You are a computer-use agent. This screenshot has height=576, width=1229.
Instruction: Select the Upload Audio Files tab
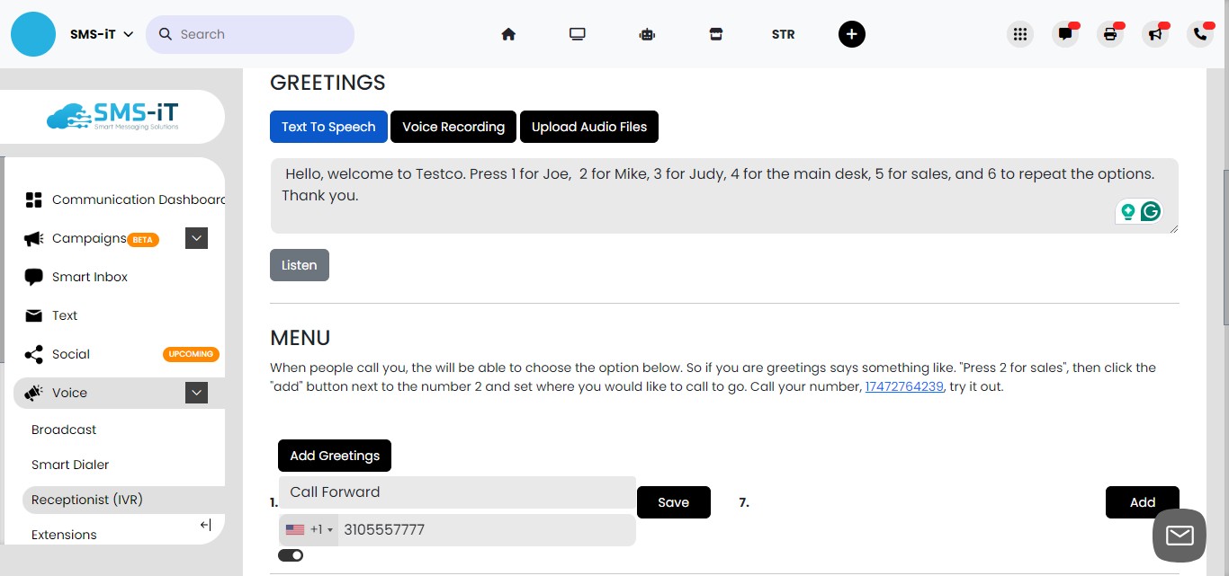point(589,127)
